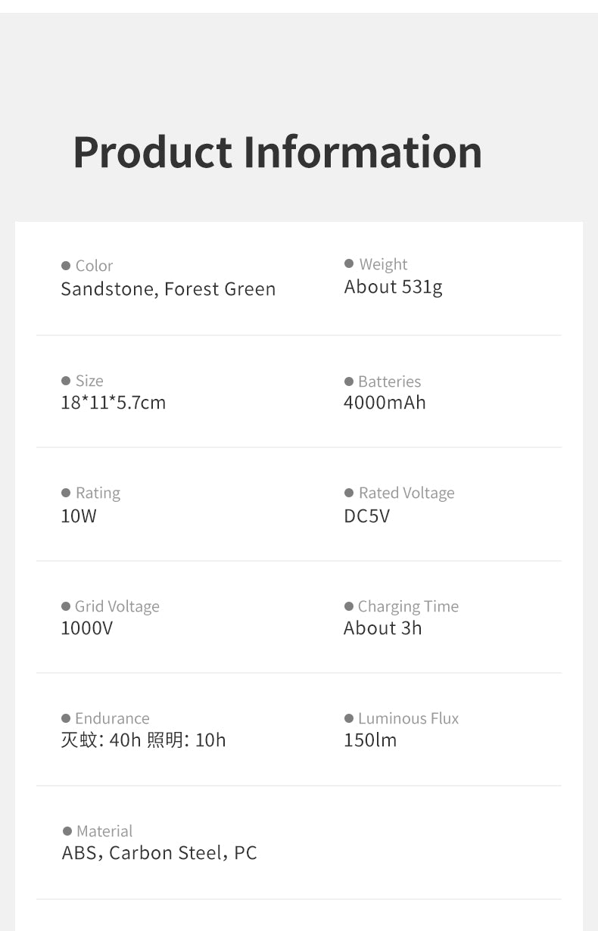Select the bullet beside the Material label
Screen dimensions: 598x931
pos(67,831)
